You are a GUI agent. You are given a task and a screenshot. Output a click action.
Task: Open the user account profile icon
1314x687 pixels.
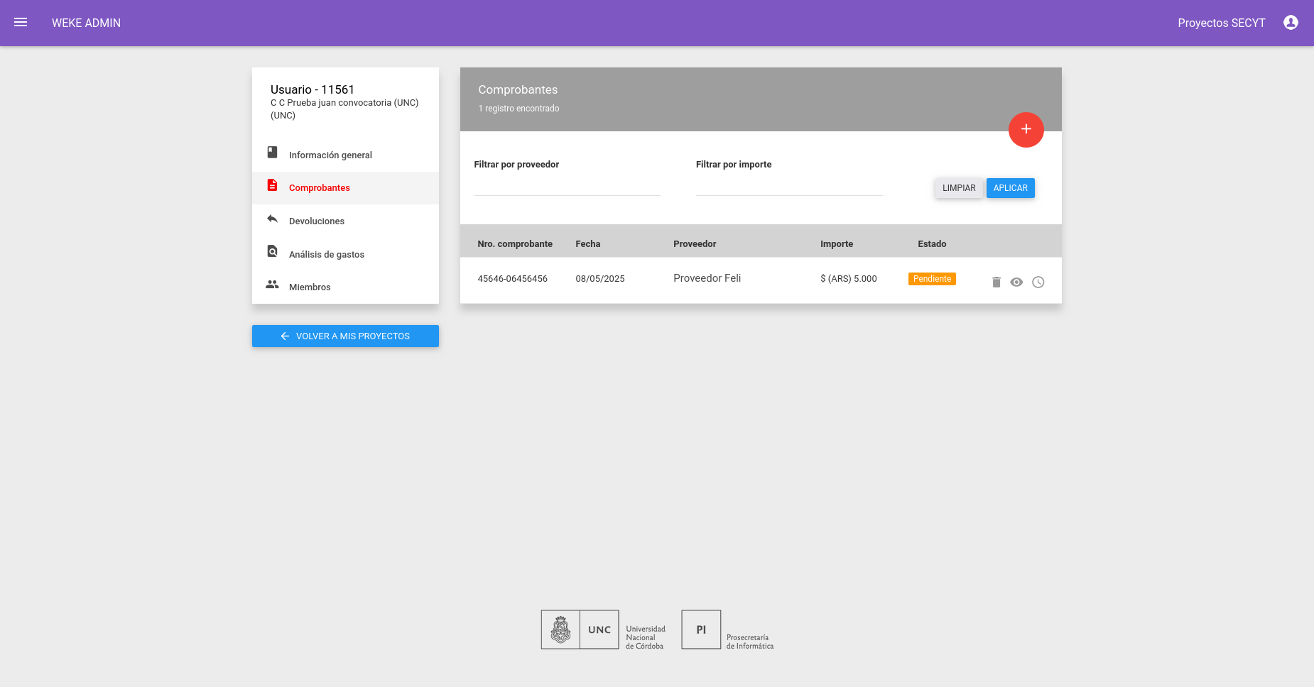pyautogui.click(x=1291, y=23)
